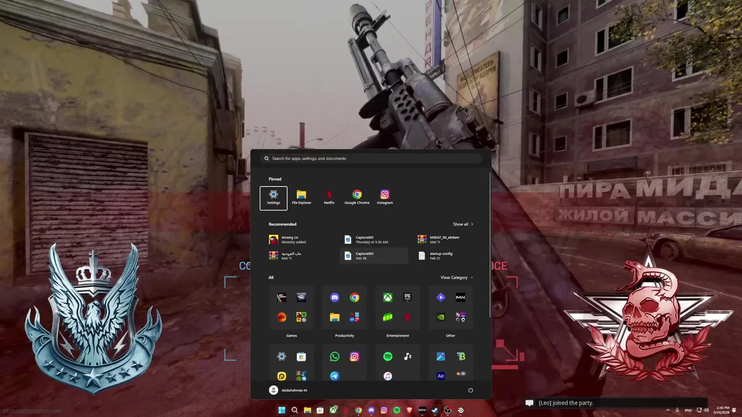Click the ENG language indicator
This screenshot has height=417, width=742.
point(688,410)
